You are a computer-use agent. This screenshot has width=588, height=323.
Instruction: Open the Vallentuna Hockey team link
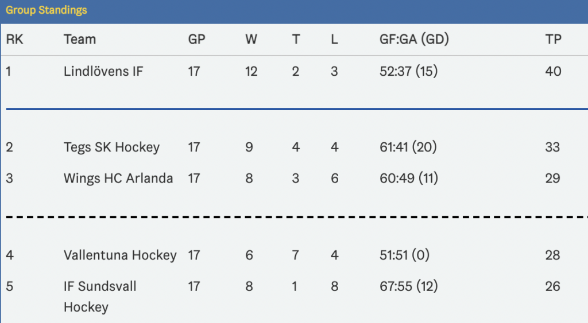point(120,255)
